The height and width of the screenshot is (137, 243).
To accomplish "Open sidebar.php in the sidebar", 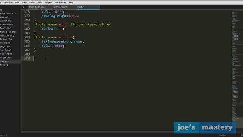I will click(6, 54).
